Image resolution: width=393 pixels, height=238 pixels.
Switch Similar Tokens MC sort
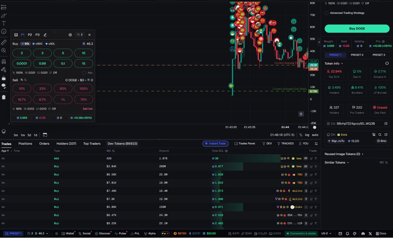[384, 162]
